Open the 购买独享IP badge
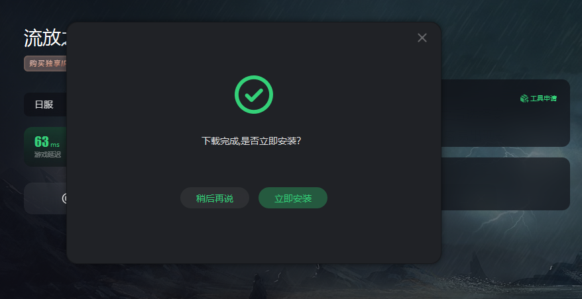The width and height of the screenshot is (582, 299). click(x=45, y=64)
